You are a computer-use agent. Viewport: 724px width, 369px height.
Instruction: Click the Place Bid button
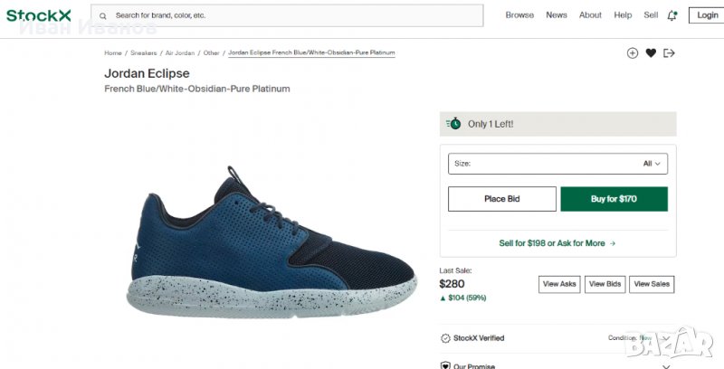pos(502,199)
